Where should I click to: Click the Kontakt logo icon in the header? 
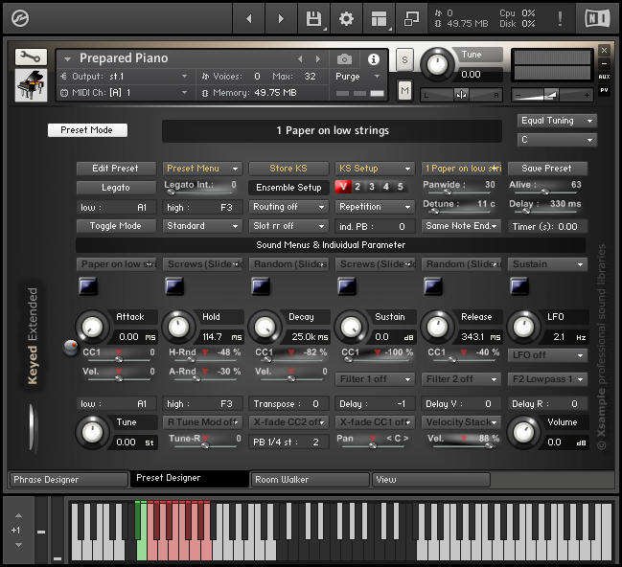pyautogui.click(x=20, y=18)
